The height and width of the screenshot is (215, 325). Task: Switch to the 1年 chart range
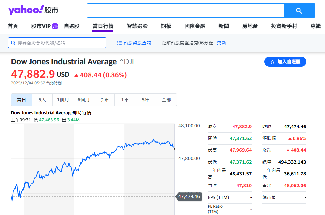click(x=125, y=100)
